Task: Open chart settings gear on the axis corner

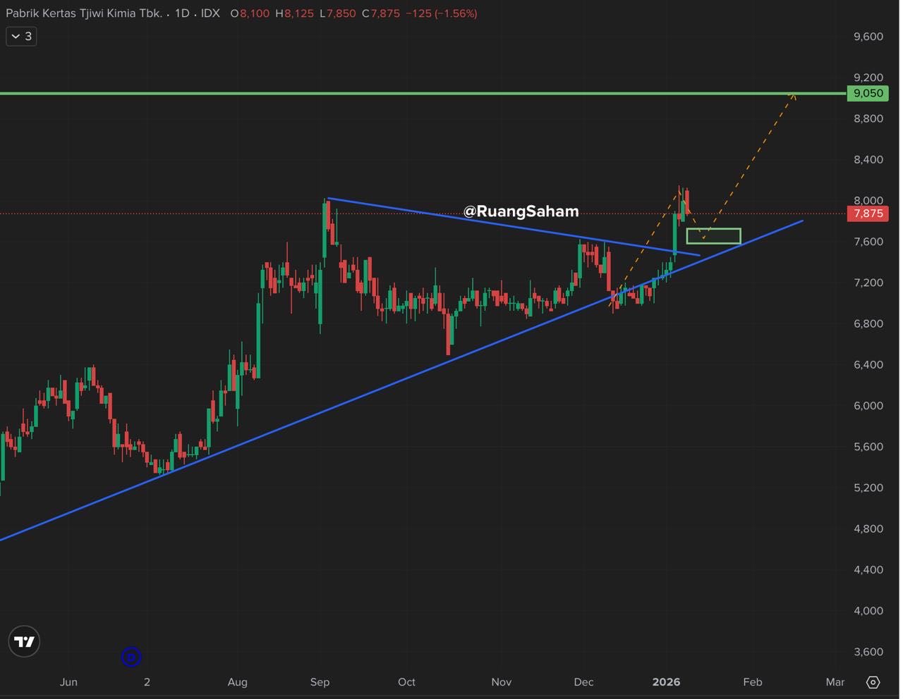Action: tap(873, 682)
